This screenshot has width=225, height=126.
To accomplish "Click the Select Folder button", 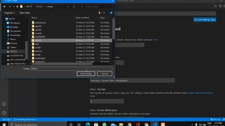I will (x=86, y=74).
